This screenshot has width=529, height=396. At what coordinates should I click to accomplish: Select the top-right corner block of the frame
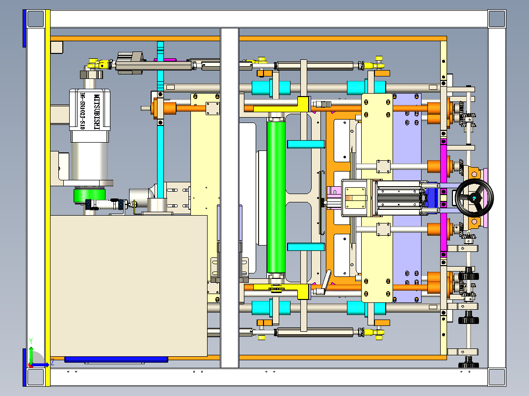point(497,19)
